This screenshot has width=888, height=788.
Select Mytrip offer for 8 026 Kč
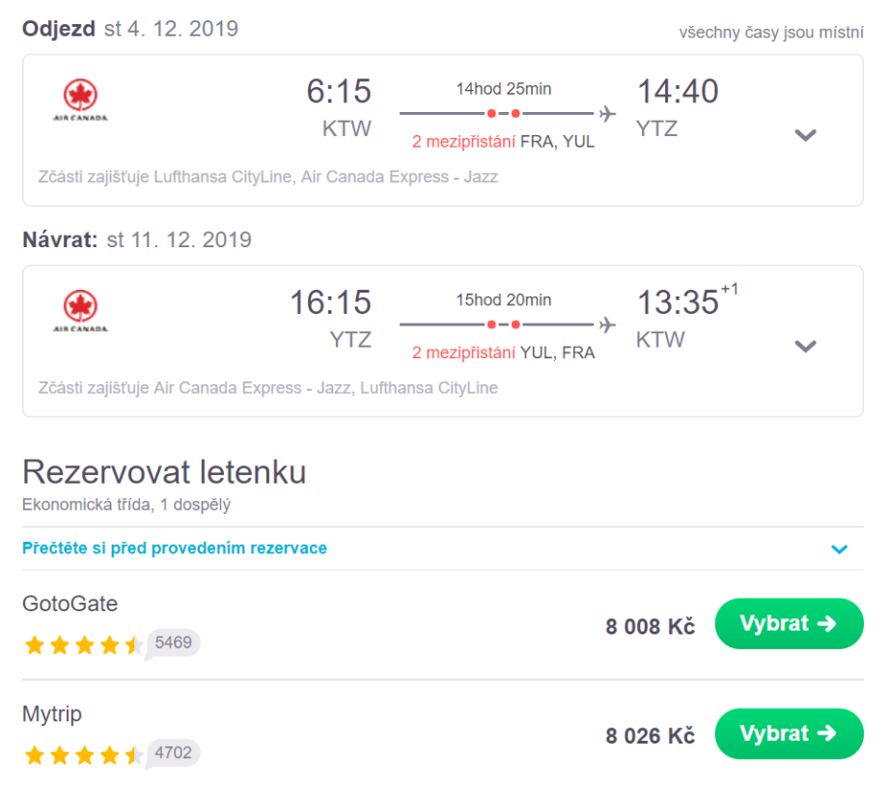coord(789,734)
